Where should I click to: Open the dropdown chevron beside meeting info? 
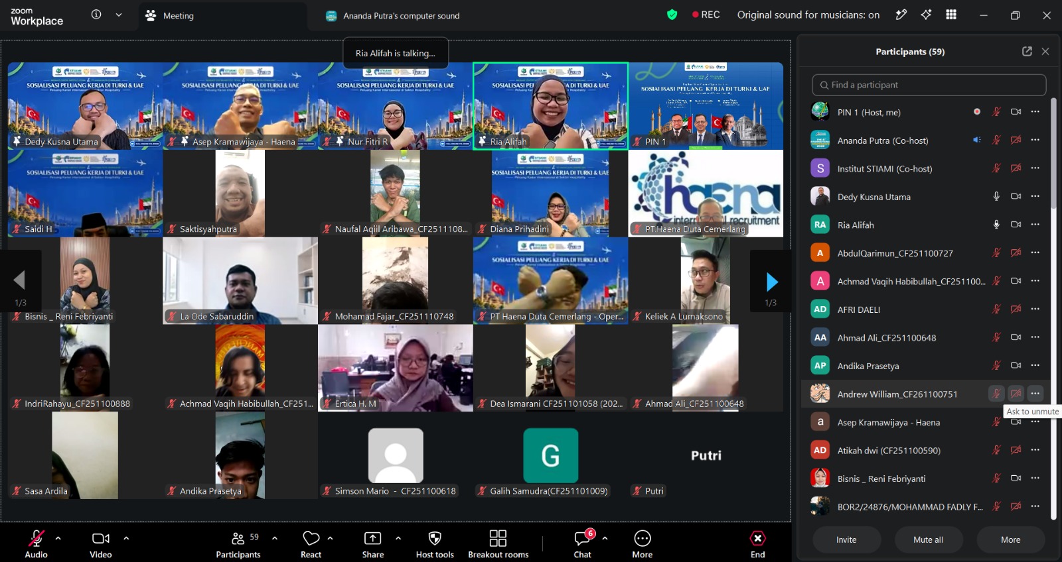(119, 15)
